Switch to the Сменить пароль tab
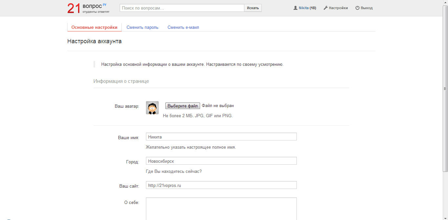The image size is (448, 220). (142, 27)
